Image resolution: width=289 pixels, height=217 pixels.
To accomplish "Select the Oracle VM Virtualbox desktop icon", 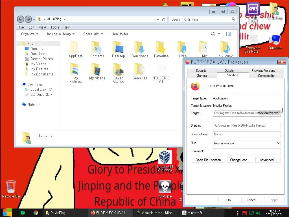I will [x=165, y=161].
